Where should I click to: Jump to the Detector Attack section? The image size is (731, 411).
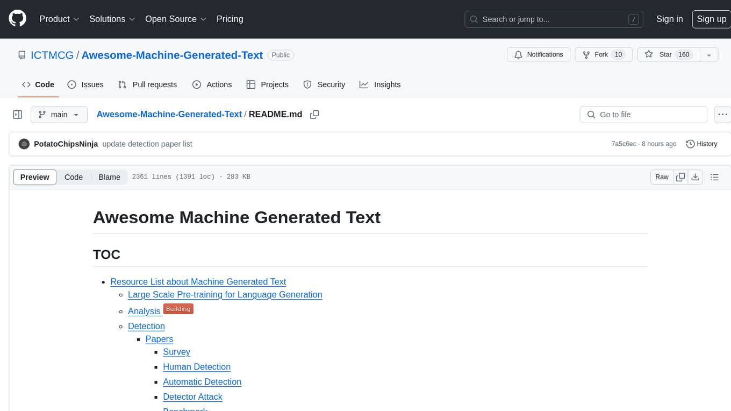click(192, 397)
